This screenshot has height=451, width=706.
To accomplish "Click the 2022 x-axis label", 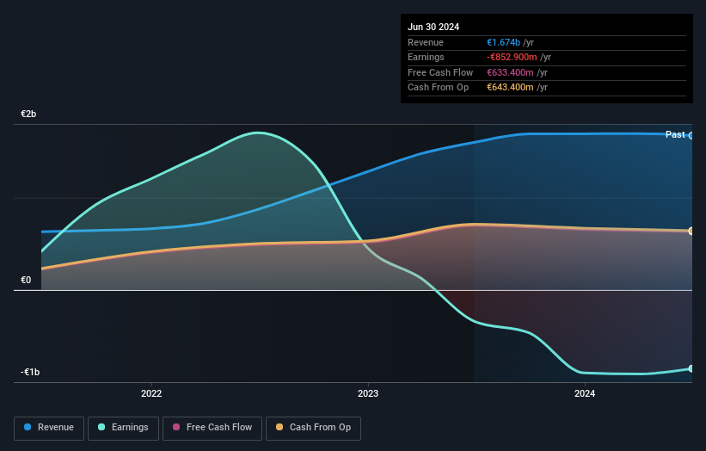I will (x=151, y=393).
